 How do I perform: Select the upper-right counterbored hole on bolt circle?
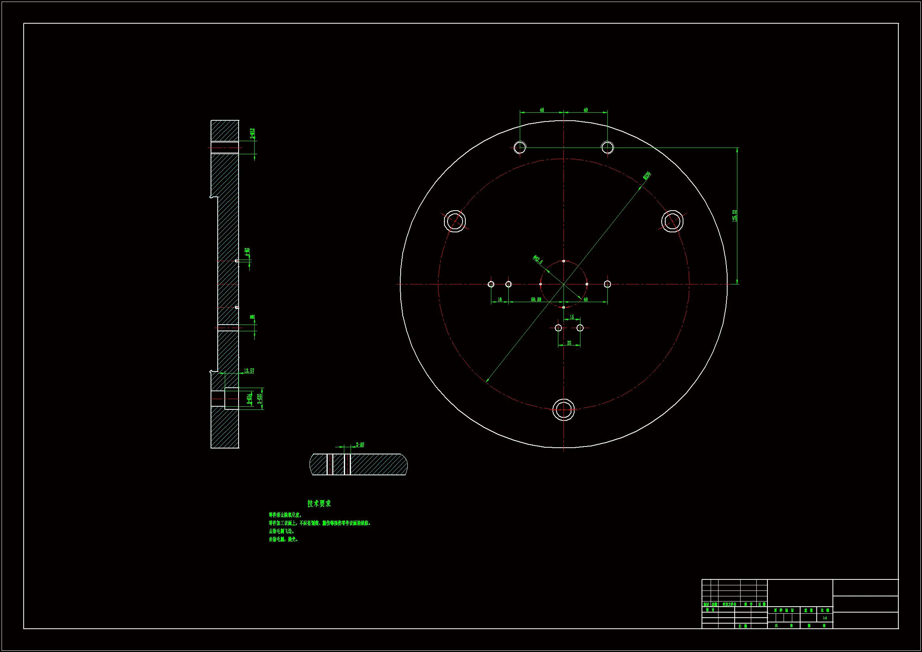[x=672, y=221]
